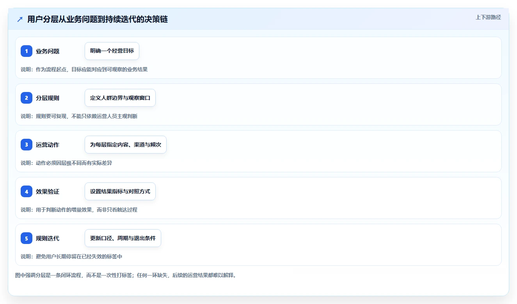This screenshot has height=304, width=517.
Task: Select the 设置结果指标与对照方式 chip
Action: (x=120, y=191)
